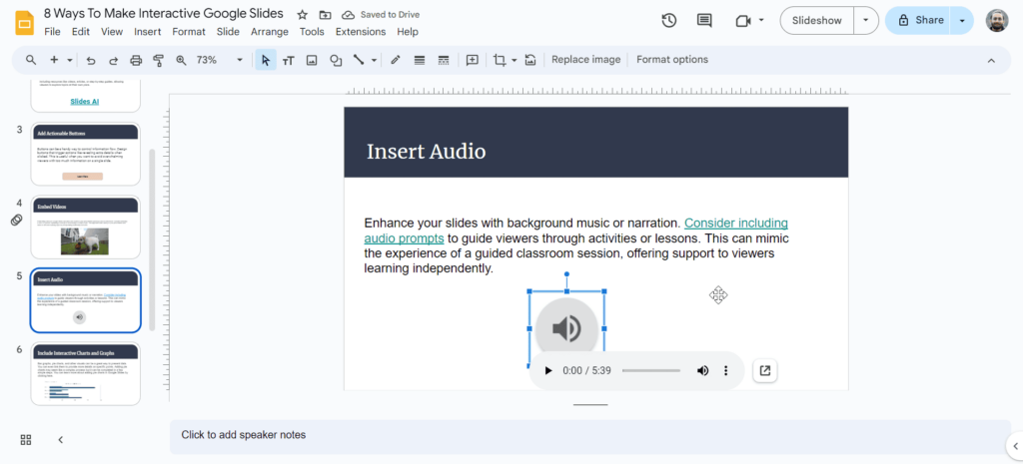Open the Insert menu
Image resolution: width=1023 pixels, height=464 pixels.
coord(147,32)
